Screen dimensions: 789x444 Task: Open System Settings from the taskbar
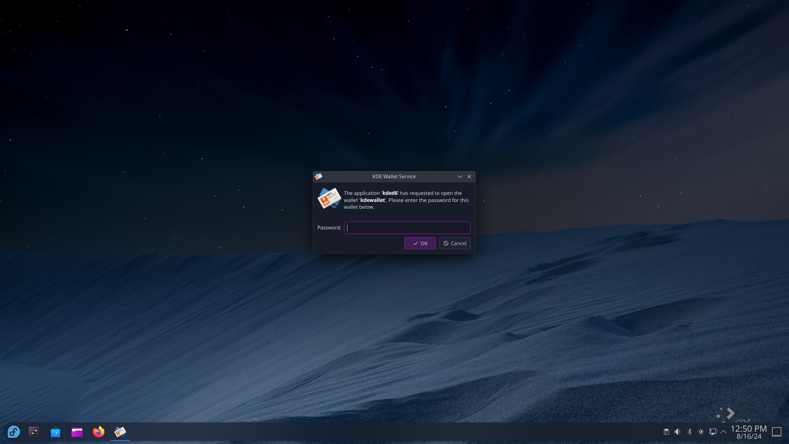pyautogui.click(x=34, y=432)
